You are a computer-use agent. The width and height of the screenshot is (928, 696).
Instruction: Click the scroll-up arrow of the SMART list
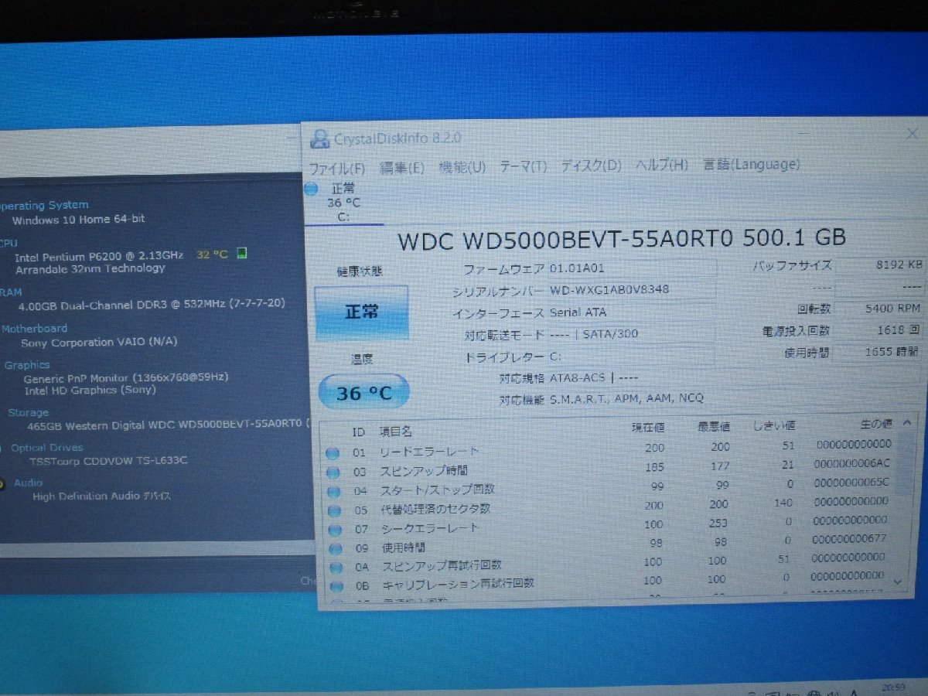click(906, 423)
